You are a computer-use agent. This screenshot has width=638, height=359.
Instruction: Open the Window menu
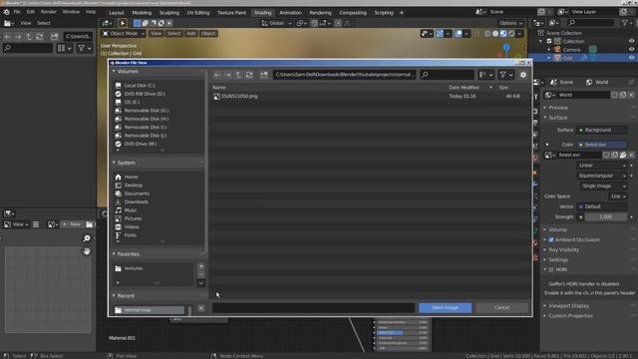[x=71, y=12]
